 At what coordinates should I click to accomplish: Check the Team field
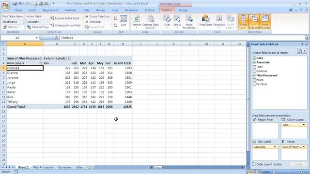pos(254,67)
